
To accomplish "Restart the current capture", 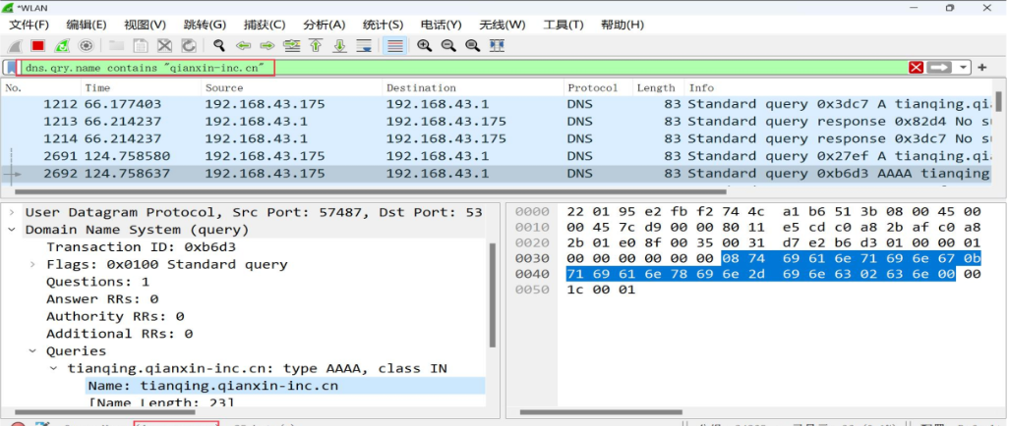I will (62, 45).
